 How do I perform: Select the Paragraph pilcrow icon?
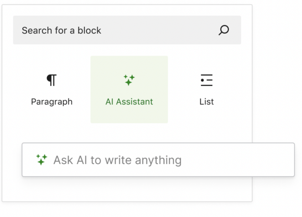point(52,80)
